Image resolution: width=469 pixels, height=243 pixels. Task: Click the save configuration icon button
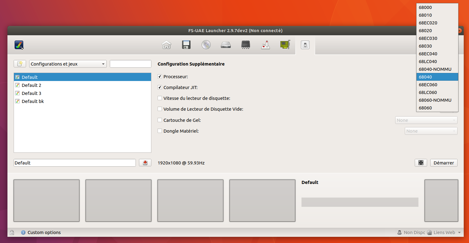(x=145, y=163)
